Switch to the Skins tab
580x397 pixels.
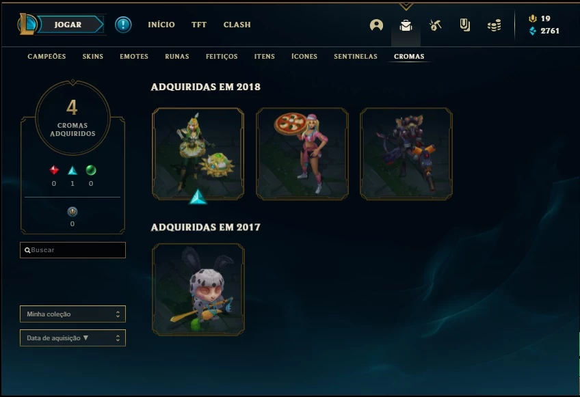point(93,57)
